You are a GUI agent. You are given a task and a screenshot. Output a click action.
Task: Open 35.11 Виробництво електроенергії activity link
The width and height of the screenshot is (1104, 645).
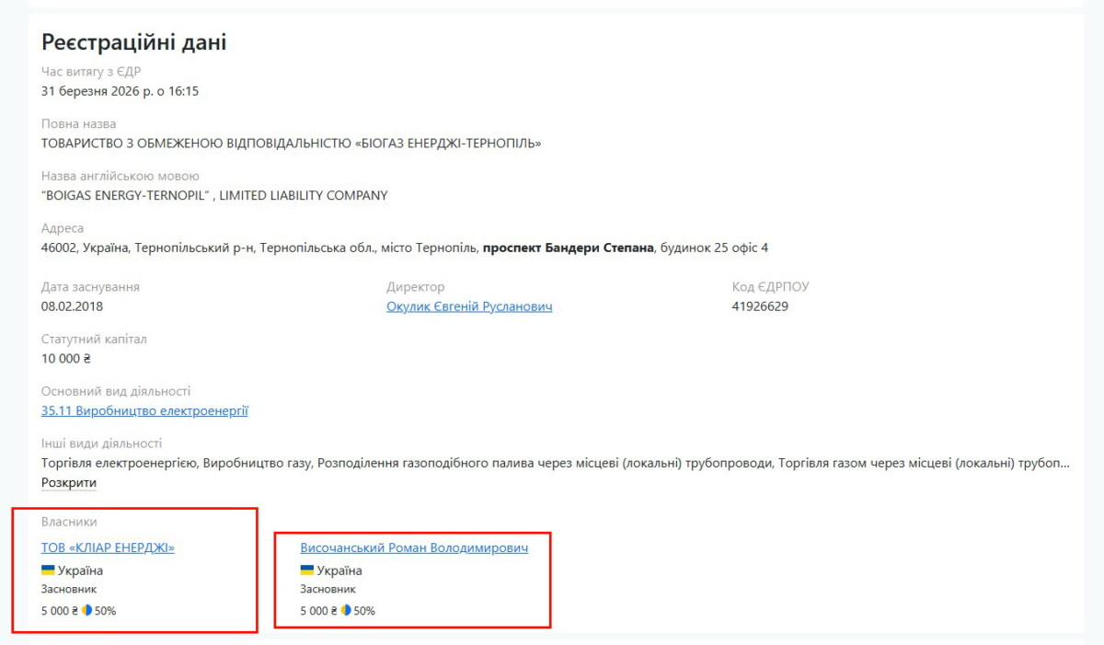pyautogui.click(x=144, y=410)
